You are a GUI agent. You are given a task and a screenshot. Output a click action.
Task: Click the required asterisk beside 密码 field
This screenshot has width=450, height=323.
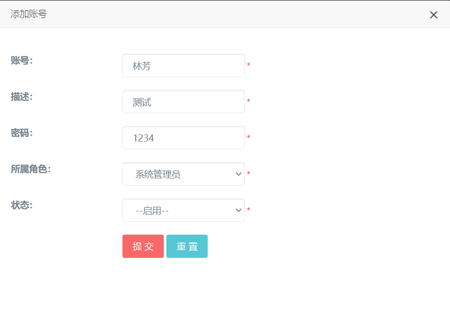(x=249, y=138)
